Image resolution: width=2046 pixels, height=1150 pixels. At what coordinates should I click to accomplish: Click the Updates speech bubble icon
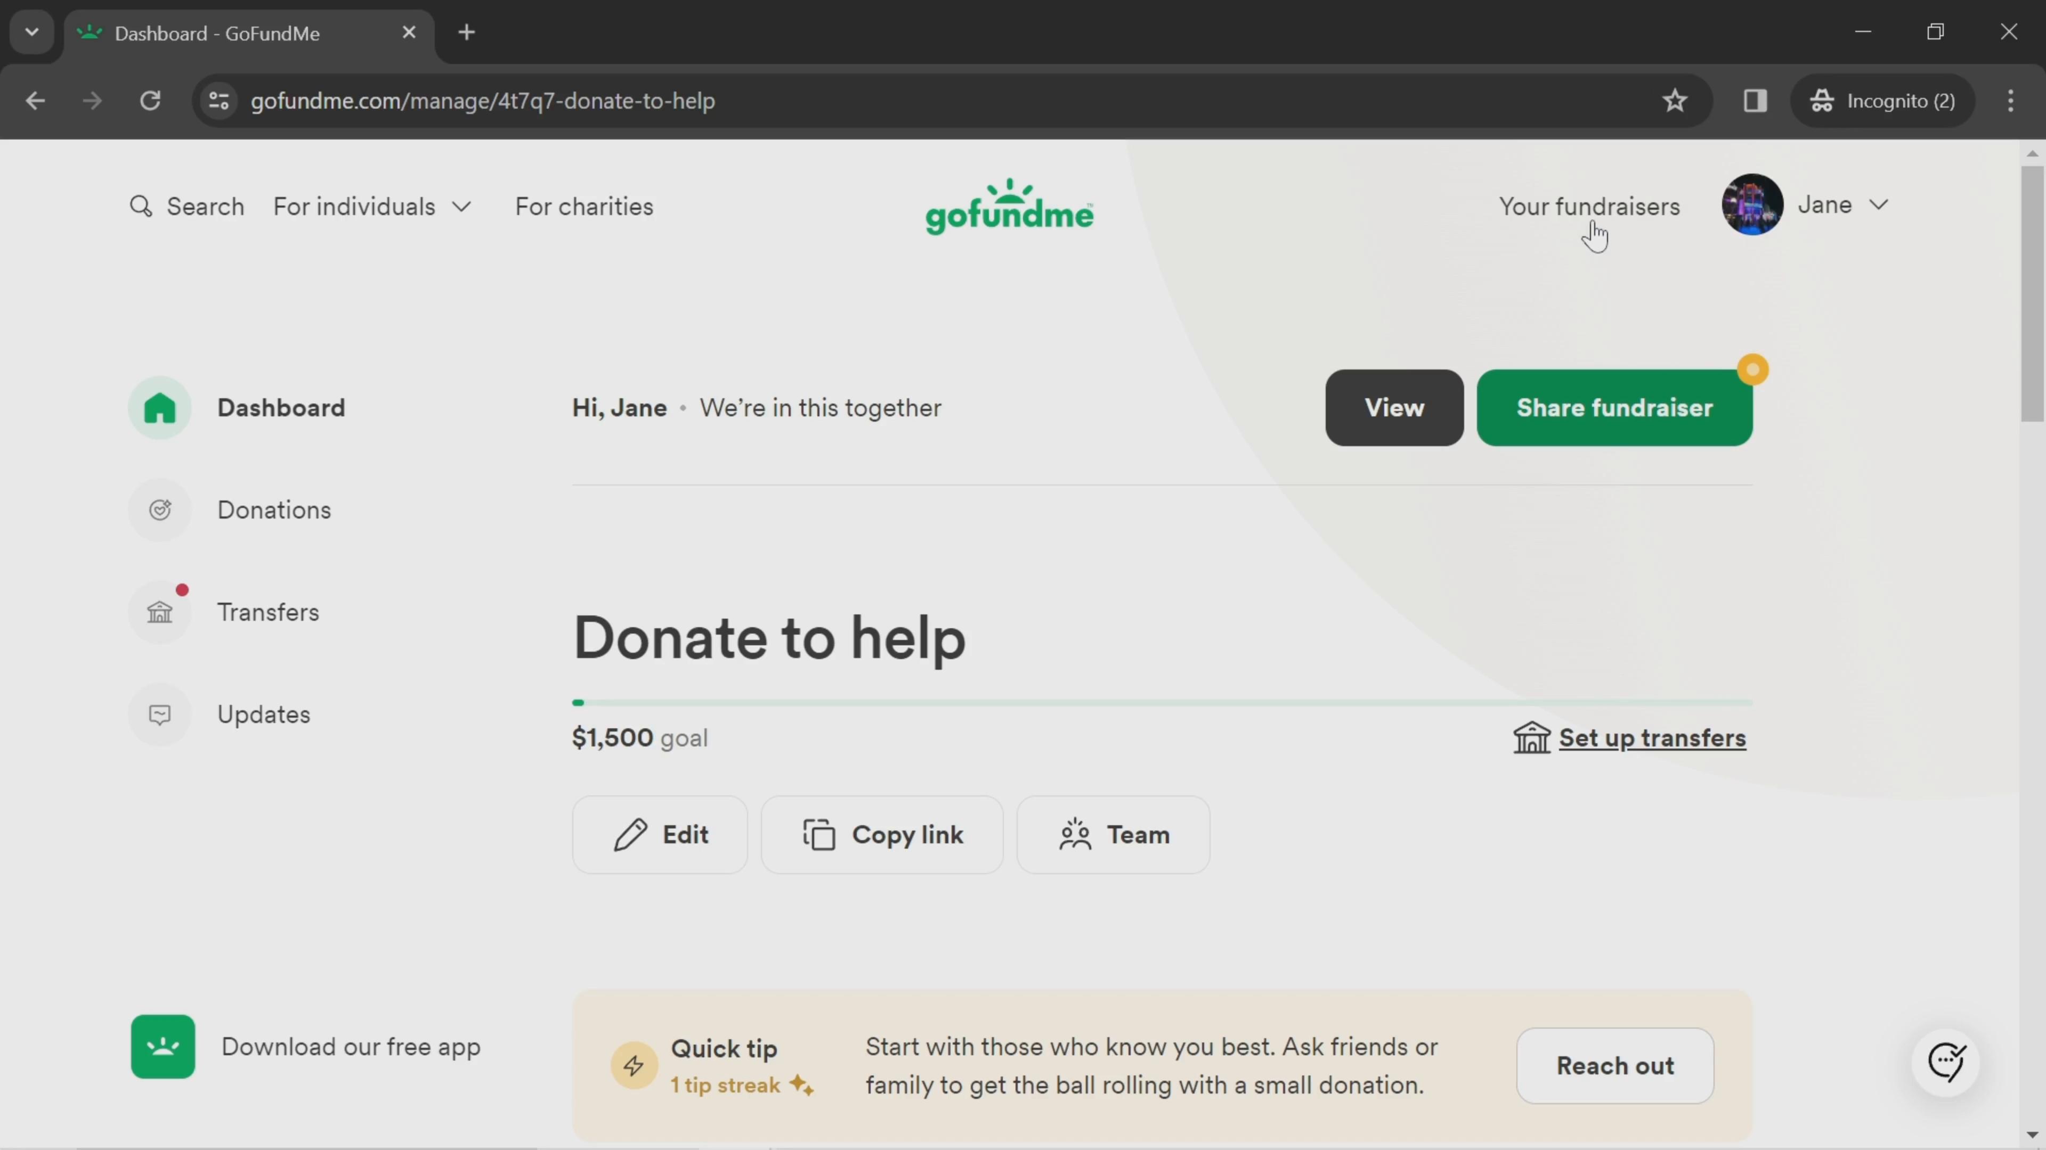point(160,713)
